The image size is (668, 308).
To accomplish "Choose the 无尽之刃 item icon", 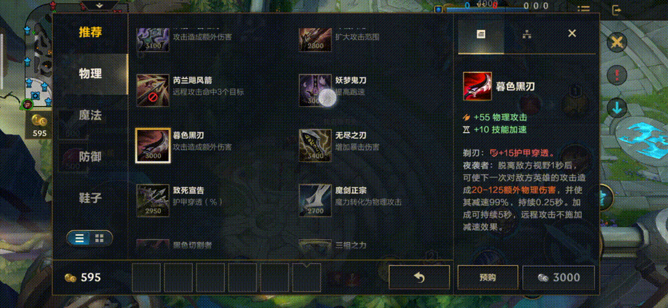I will pyautogui.click(x=315, y=145).
